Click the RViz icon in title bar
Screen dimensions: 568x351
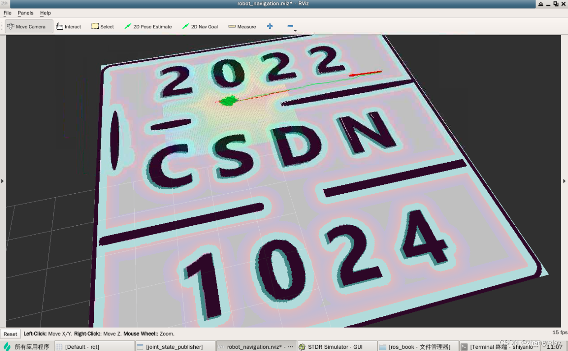4,4
